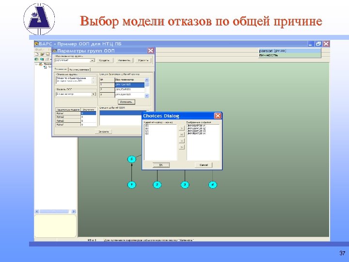Click the description box scroll-down arrow
The image size is (349, 262).
click(x=94, y=82)
